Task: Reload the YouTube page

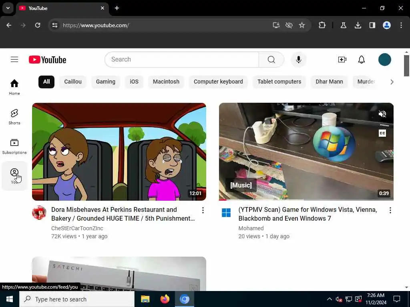Action: 38,25
